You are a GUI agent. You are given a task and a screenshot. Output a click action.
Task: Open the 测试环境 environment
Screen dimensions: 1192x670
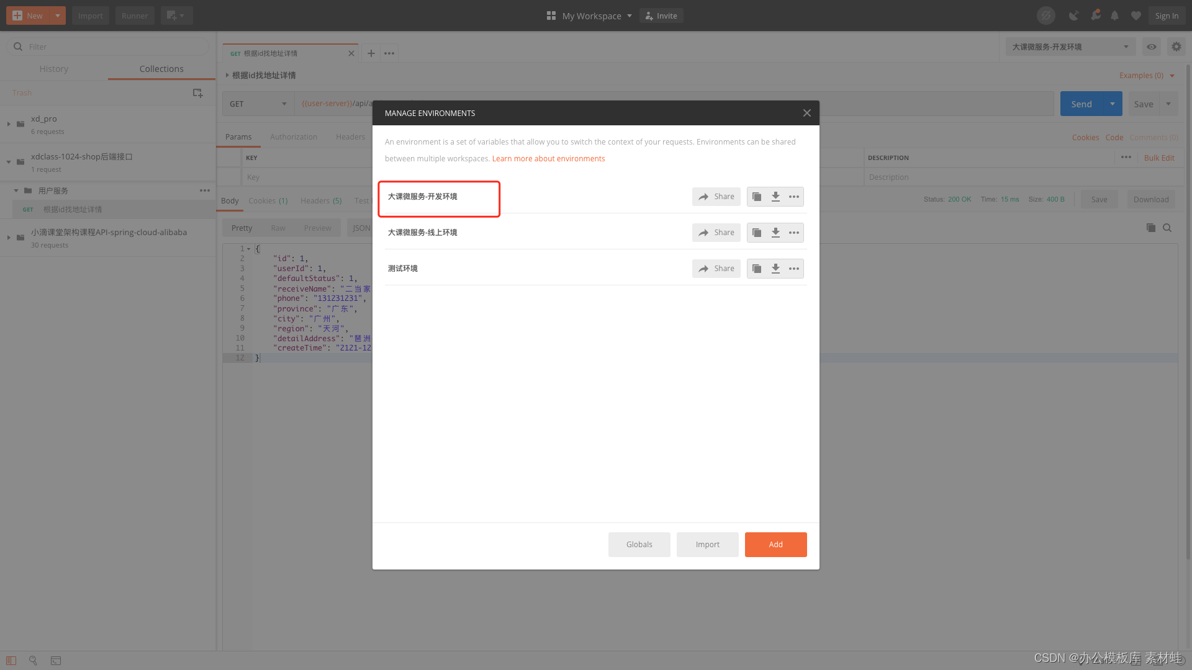pos(403,269)
